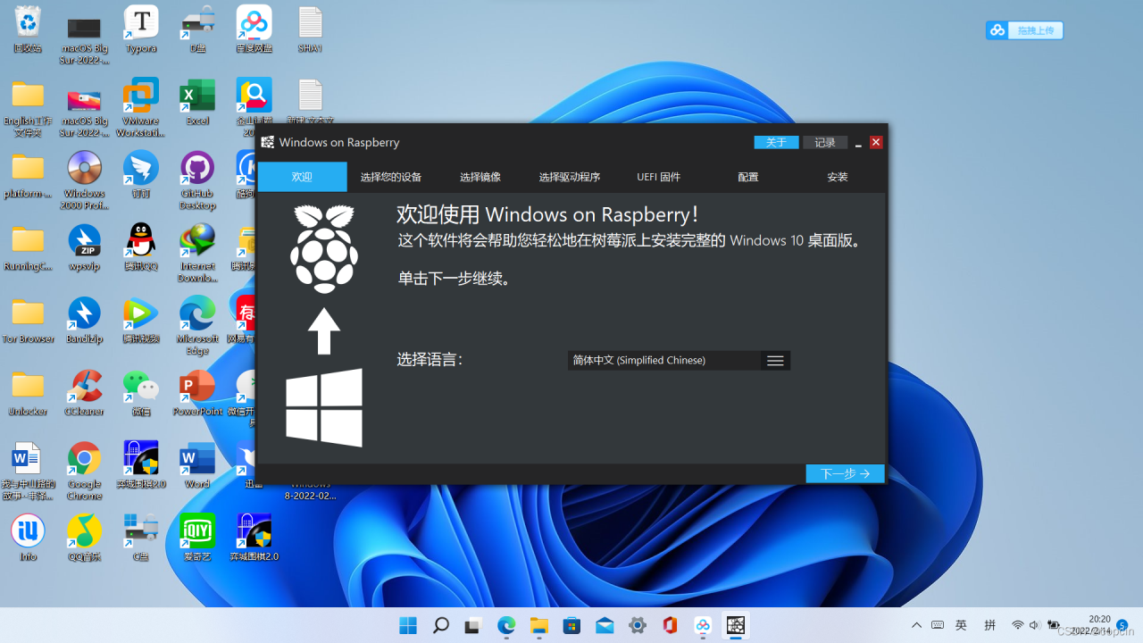
Task: Launch PowerPoint desktop shortcut
Action: (x=197, y=393)
